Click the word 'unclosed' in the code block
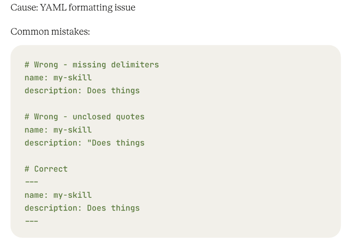 click(92, 117)
